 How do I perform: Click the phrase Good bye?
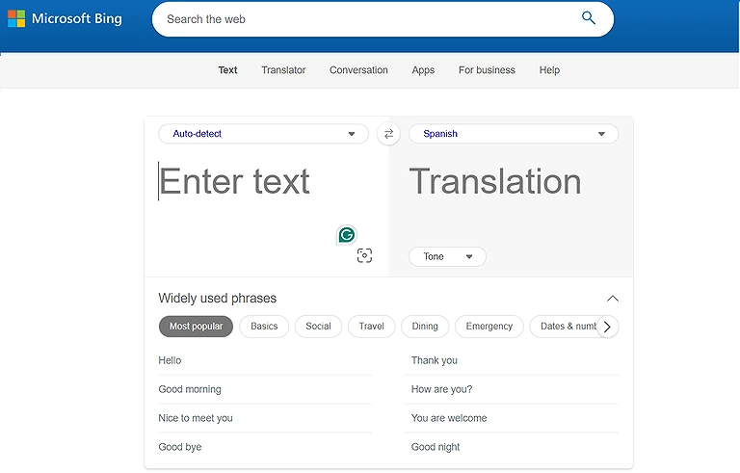point(180,447)
